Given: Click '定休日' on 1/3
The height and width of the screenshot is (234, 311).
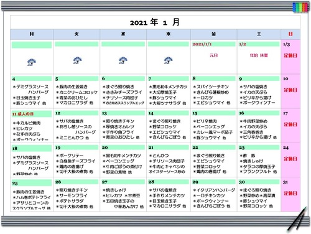Looking at the screenshot, I should click(290, 55).
